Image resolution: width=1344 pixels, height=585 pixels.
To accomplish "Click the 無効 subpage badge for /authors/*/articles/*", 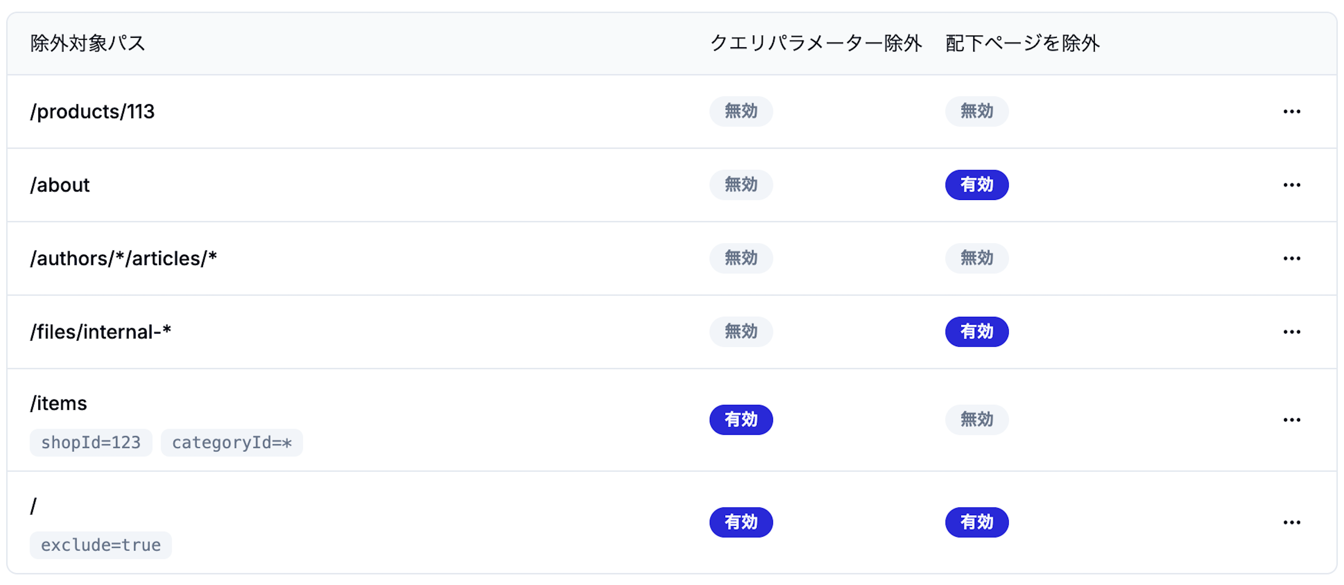I will 977,258.
